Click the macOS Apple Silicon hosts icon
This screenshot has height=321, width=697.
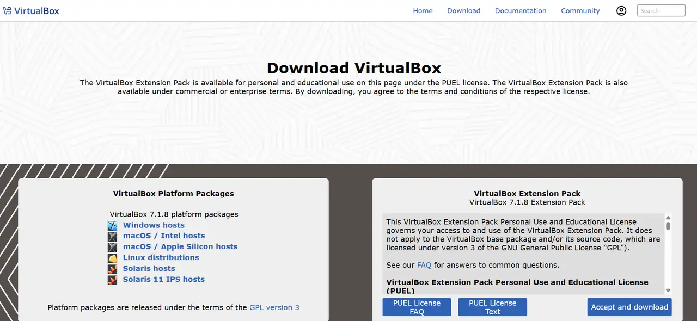(112, 247)
